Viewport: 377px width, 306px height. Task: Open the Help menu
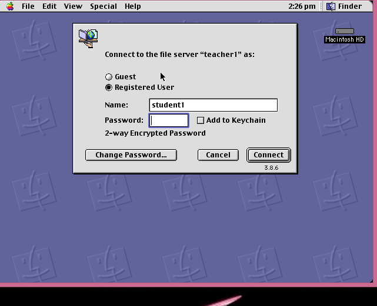[133, 6]
